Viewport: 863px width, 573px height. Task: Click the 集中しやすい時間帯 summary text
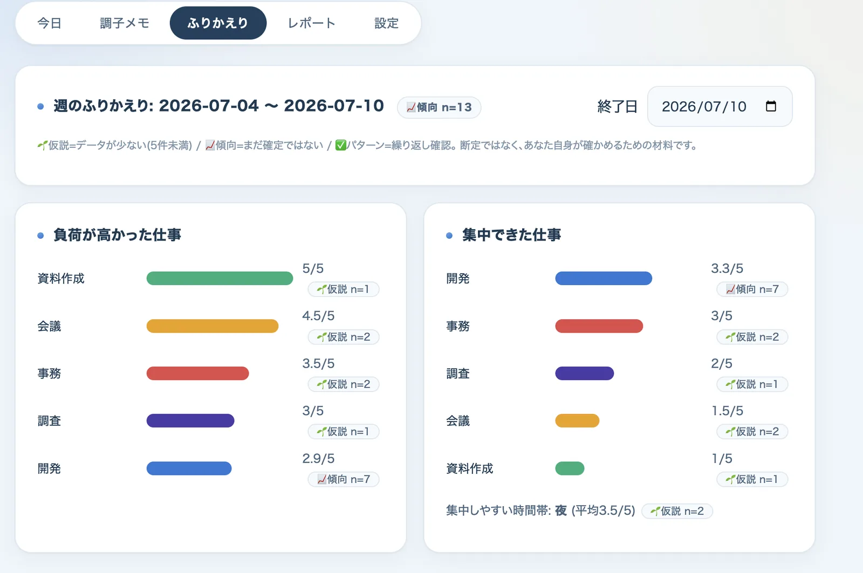point(540,510)
